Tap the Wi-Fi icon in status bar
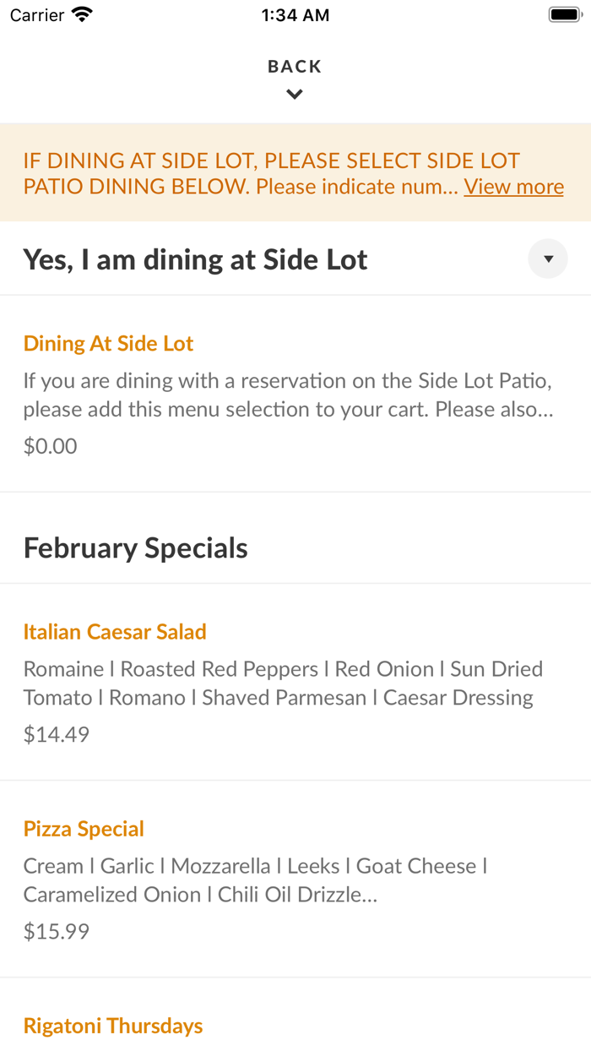Screen dimensions: 591x1051 click(x=82, y=14)
